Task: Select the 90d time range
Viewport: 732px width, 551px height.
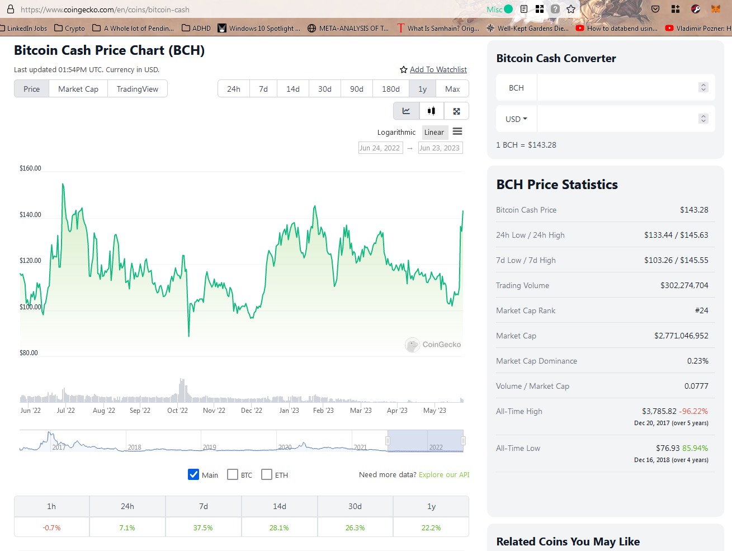Action: [357, 89]
